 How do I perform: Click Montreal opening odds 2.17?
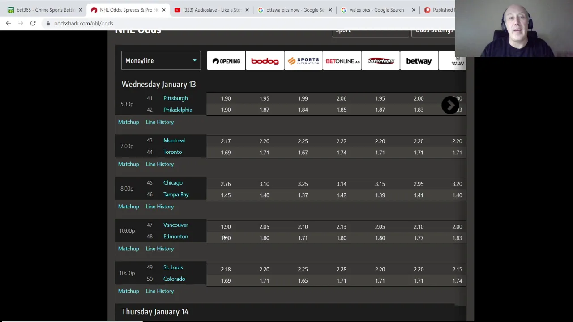(226, 141)
